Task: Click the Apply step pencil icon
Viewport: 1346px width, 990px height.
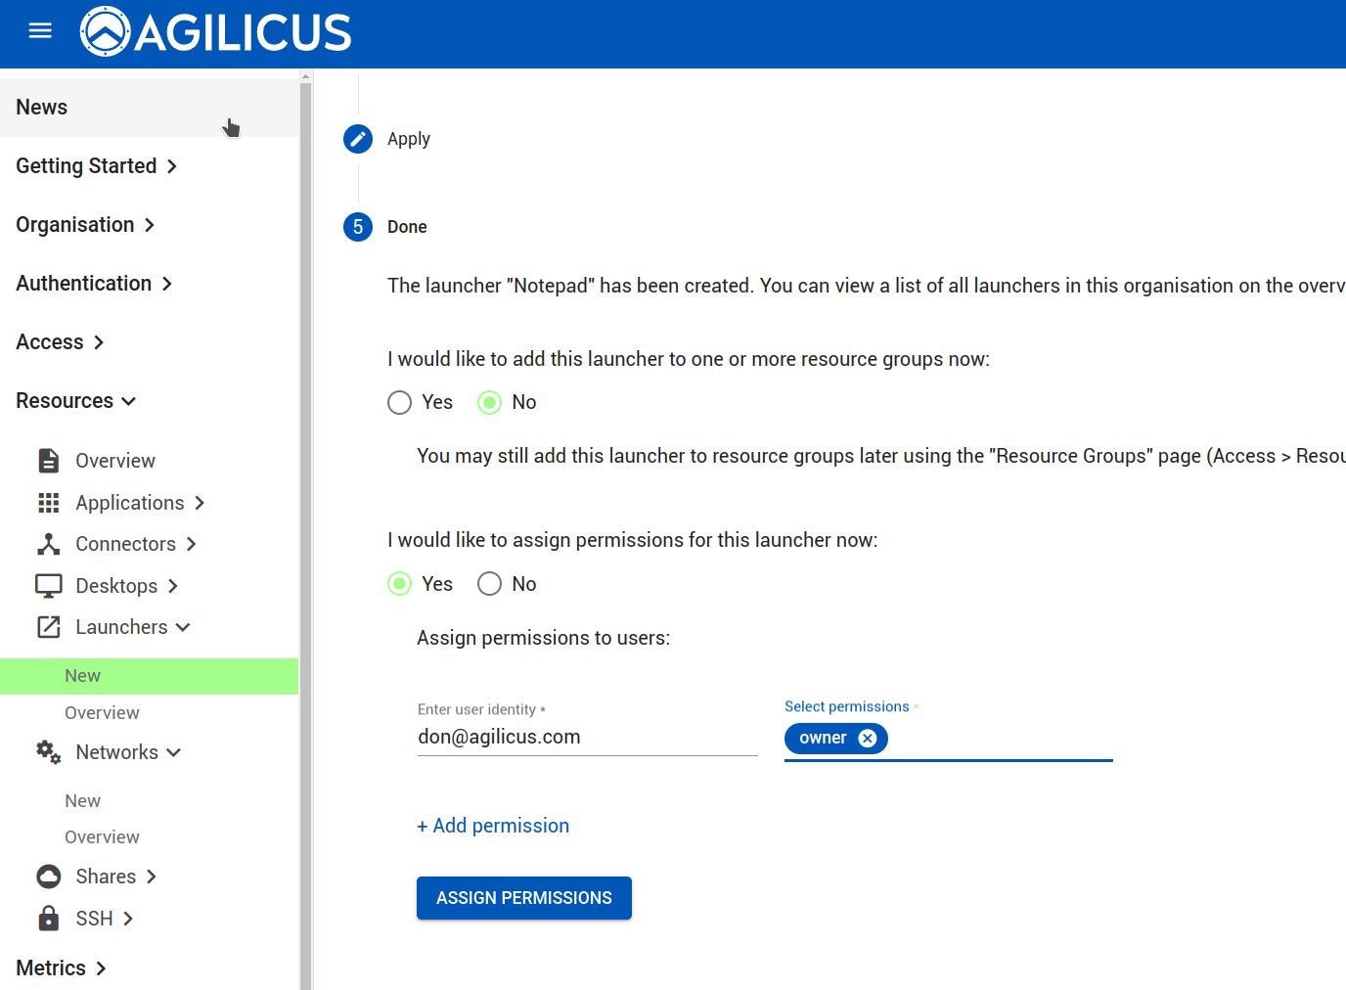Action: click(358, 139)
